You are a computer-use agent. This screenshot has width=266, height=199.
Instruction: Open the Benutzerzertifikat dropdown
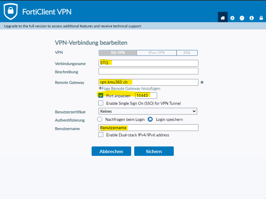[148, 112]
